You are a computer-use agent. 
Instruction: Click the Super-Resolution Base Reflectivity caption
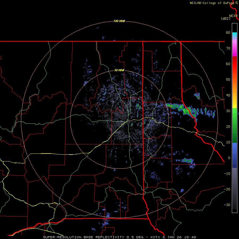click(119, 237)
